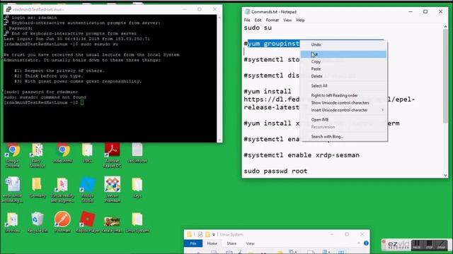
Task: Click folder icon in Explorer title bar
Action: click(x=189, y=234)
